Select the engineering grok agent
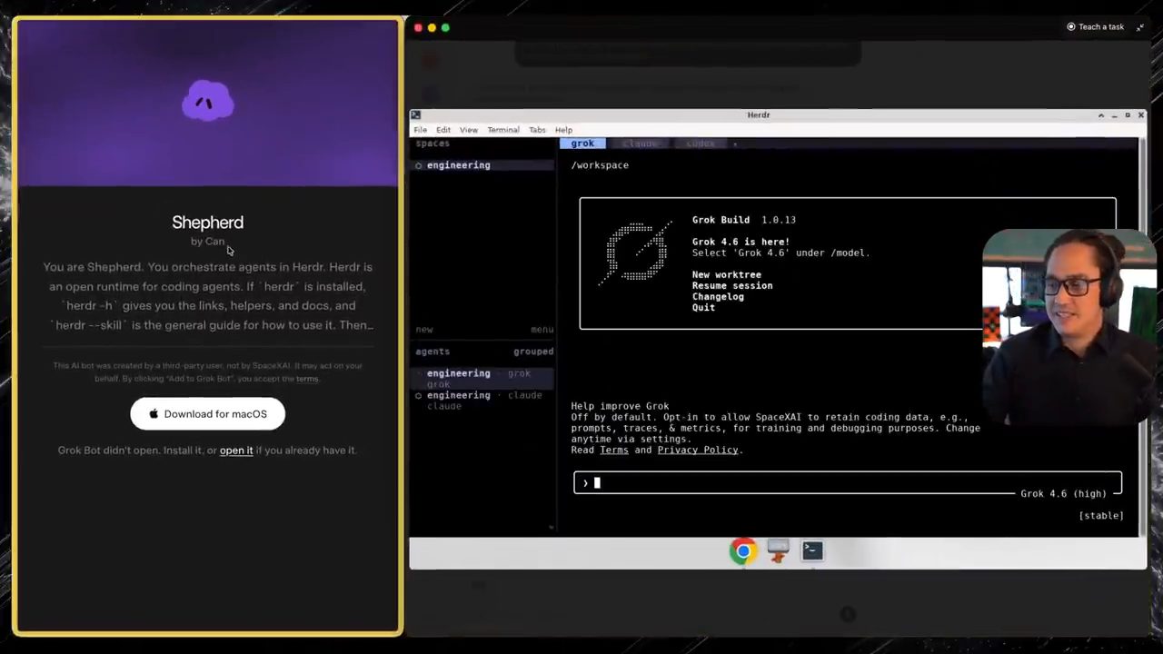 coord(482,378)
